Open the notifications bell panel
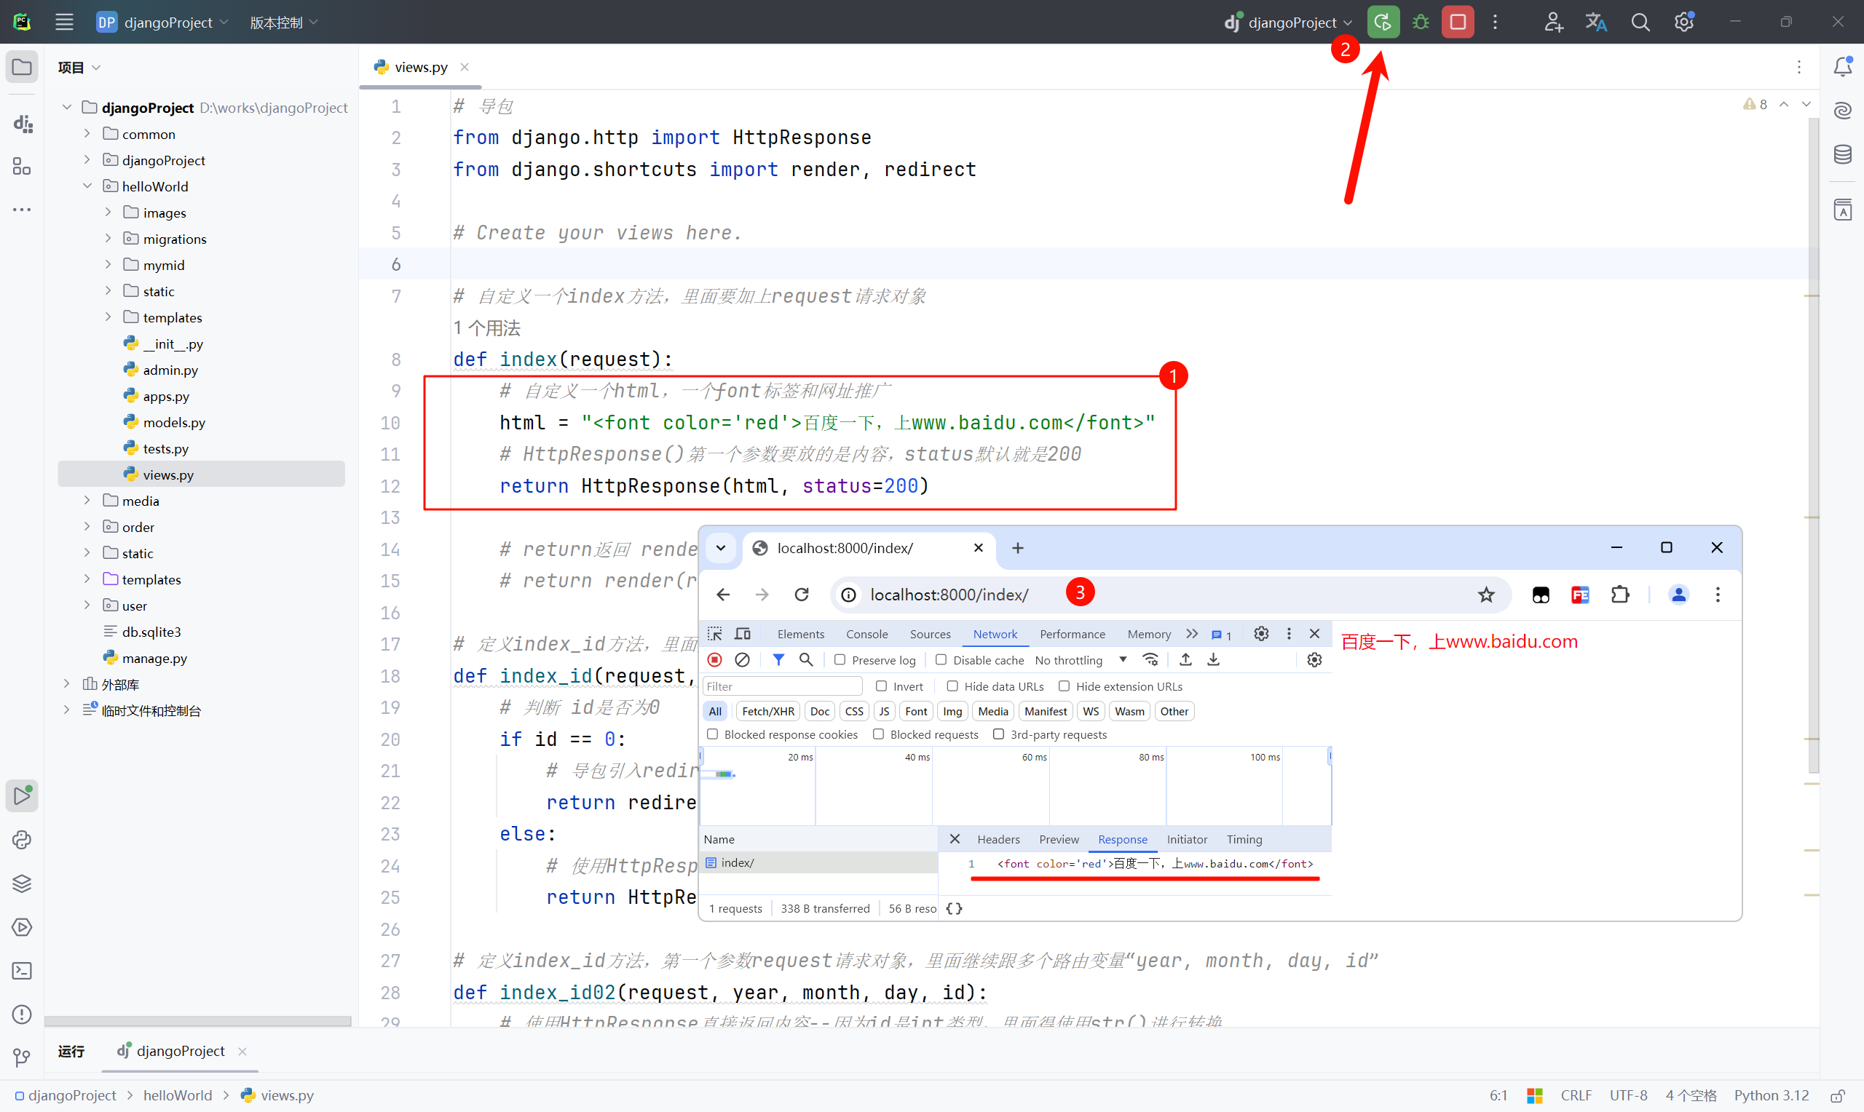Image resolution: width=1864 pixels, height=1112 pixels. pyautogui.click(x=1842, y=67)
